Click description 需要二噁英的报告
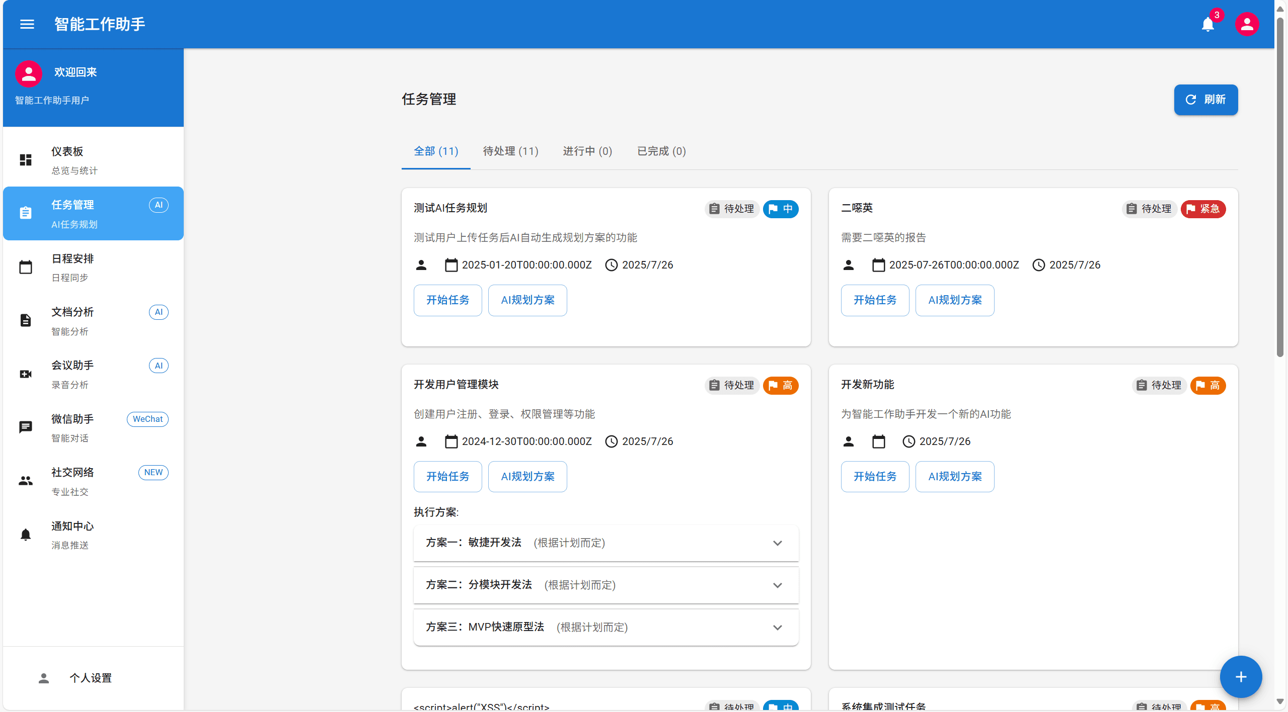Viewport: 1288px width, 712px height. point(883,238)
